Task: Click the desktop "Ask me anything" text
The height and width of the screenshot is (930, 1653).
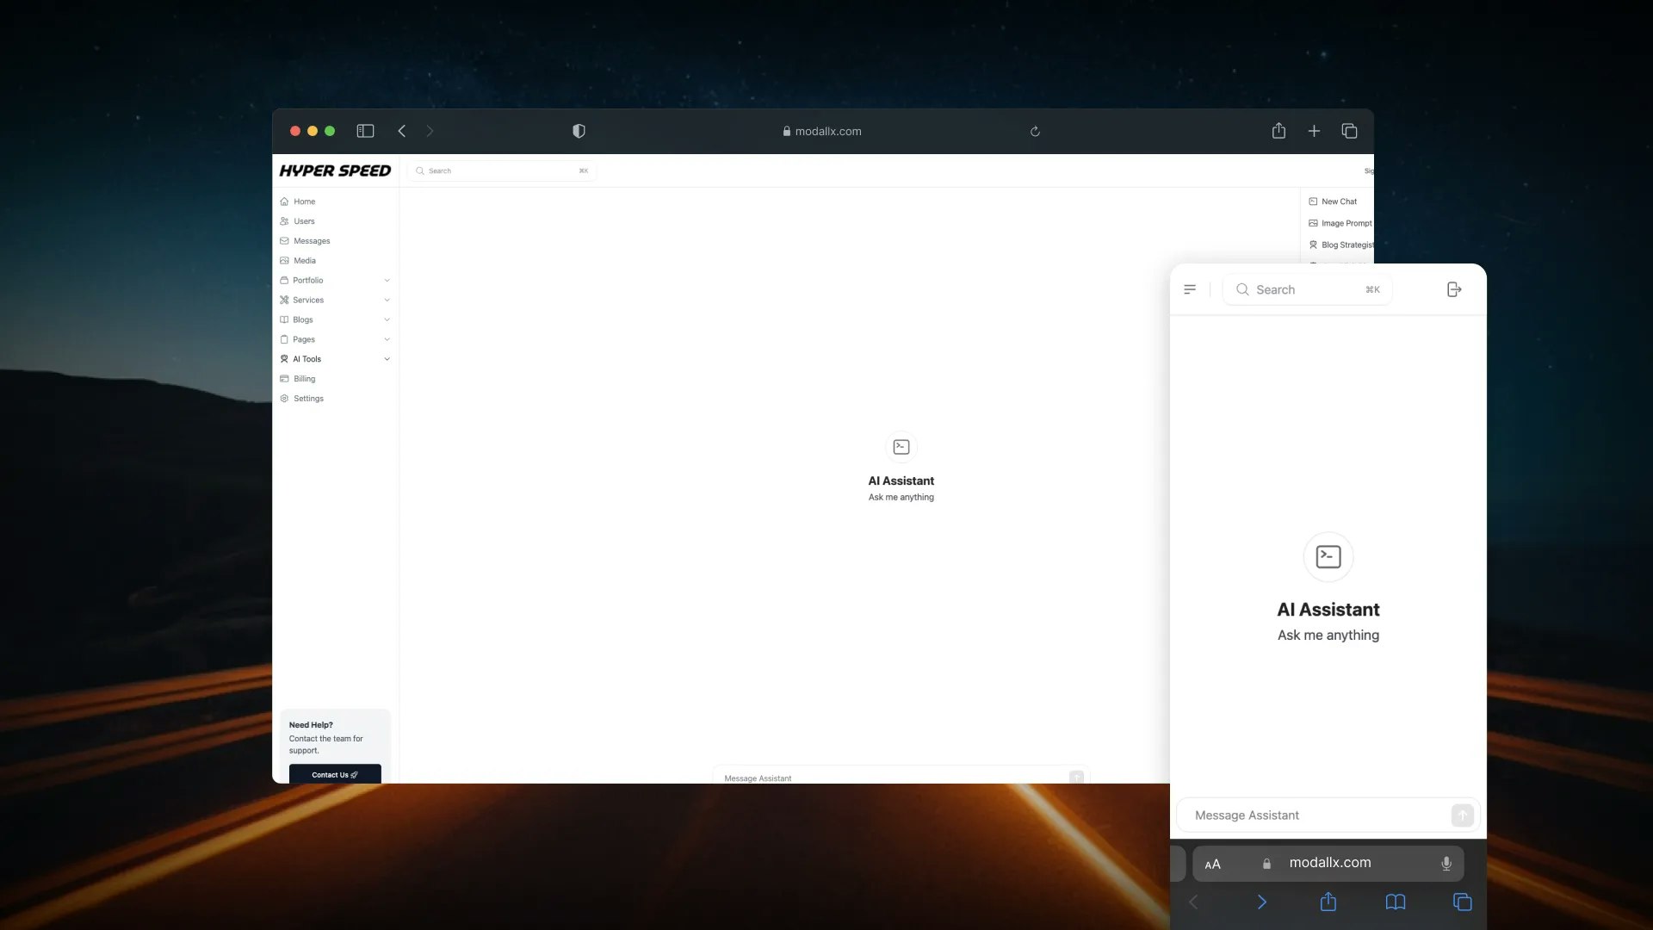Action: [901, 497]
